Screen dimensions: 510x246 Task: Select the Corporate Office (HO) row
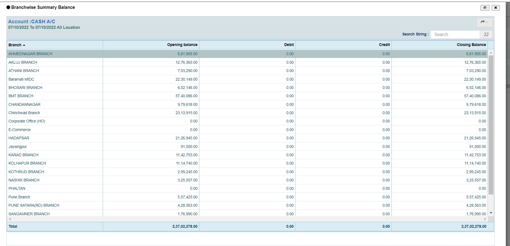247,121
